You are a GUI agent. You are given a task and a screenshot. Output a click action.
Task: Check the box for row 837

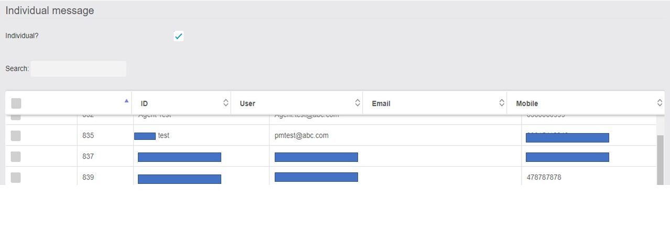(16, 157)
